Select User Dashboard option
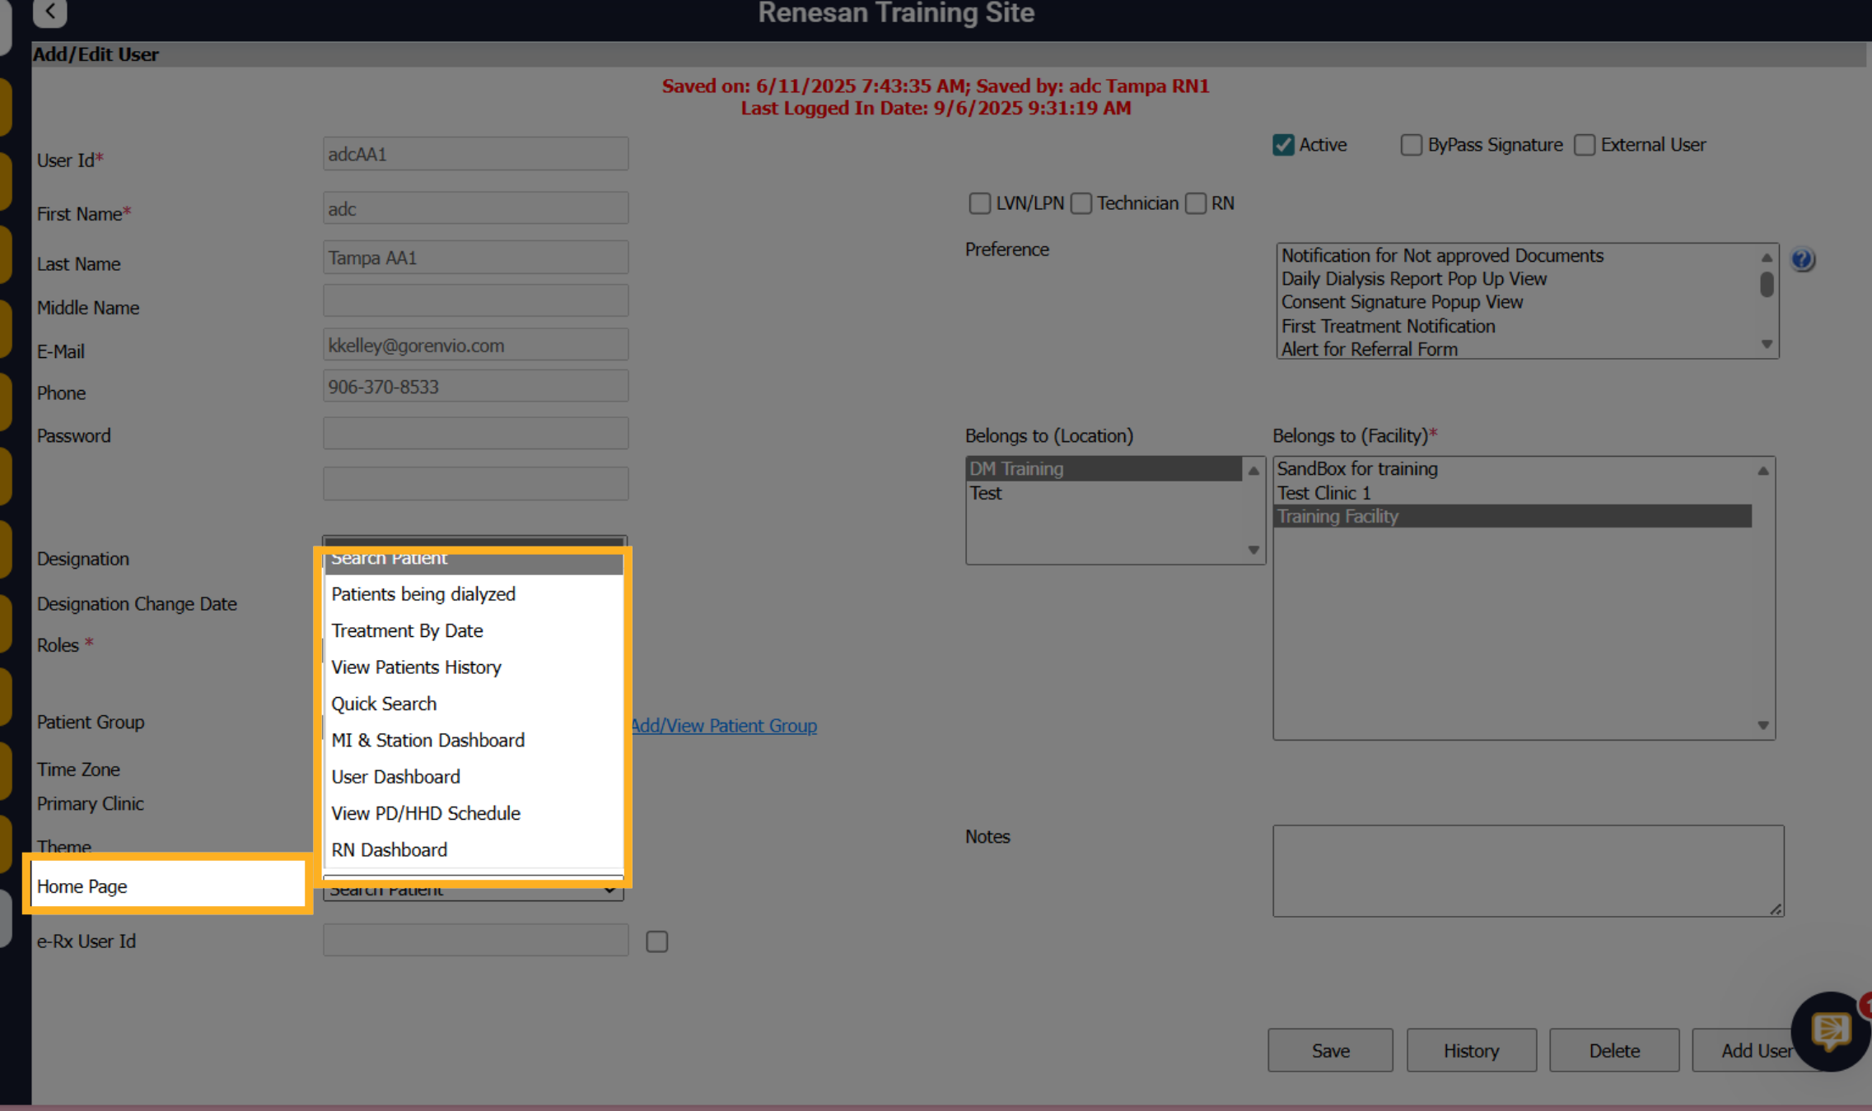Viewport: 1872px width, 1111px height. [474, 777]
